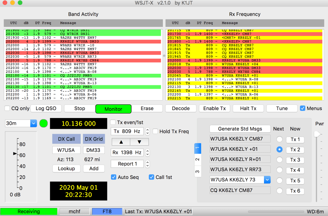
Task: Open the W7USA KK6ZLY 73 message dropdown
Action: point(267,180)
